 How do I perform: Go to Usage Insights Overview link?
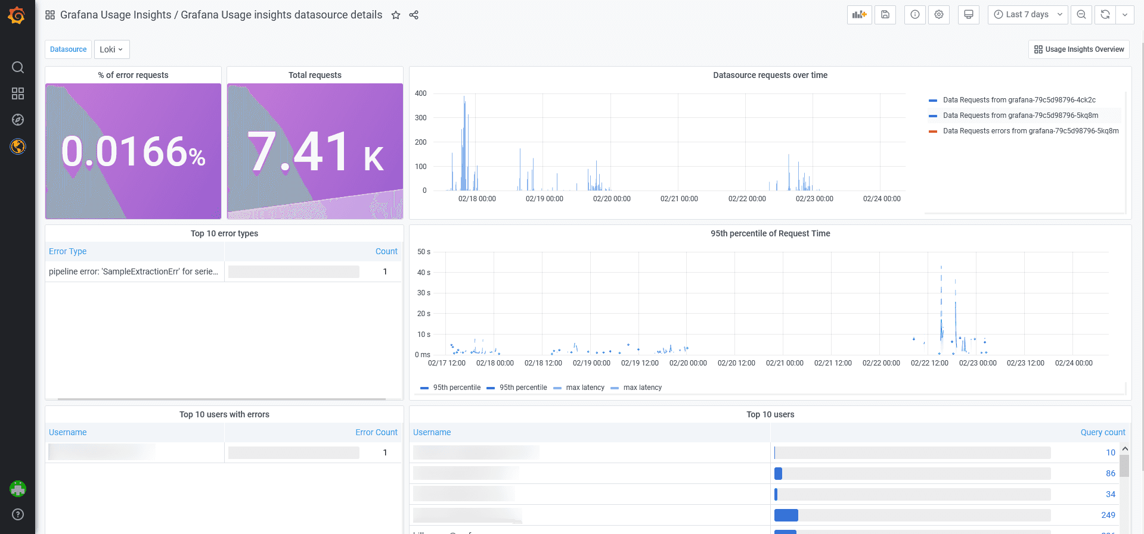coord(1079,49)
